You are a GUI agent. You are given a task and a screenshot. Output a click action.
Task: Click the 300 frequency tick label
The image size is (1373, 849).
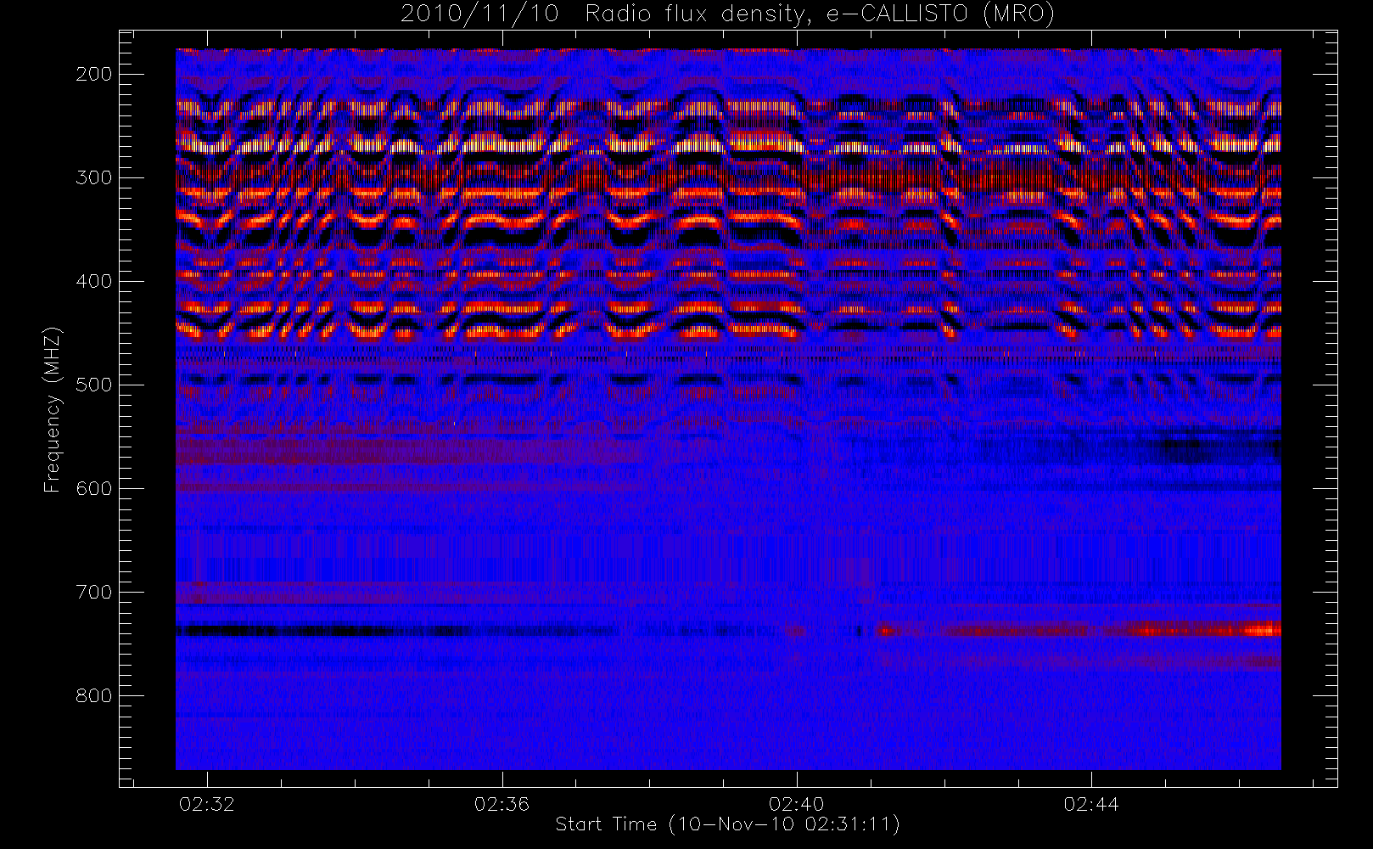tap(94, 177)
